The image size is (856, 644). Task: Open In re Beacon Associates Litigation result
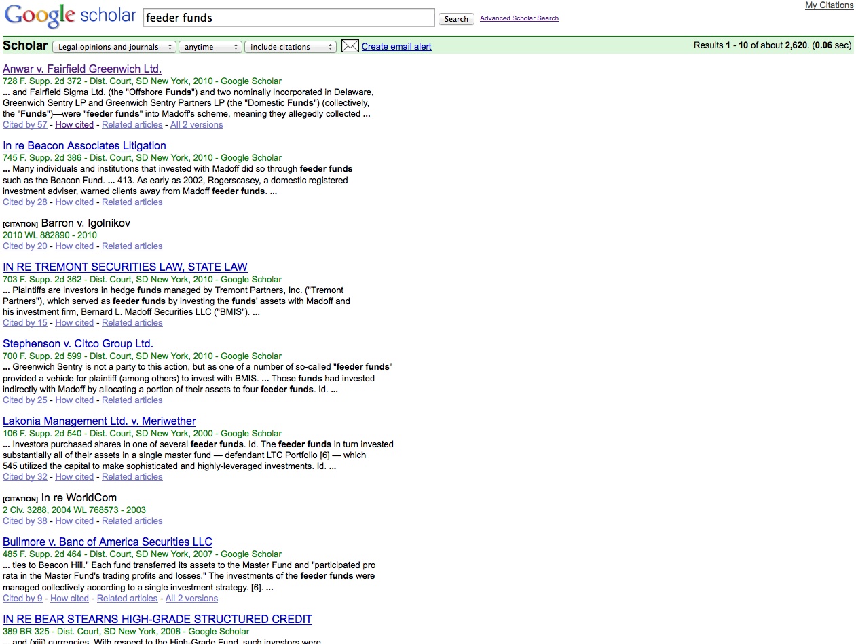(x=84, y=146)
